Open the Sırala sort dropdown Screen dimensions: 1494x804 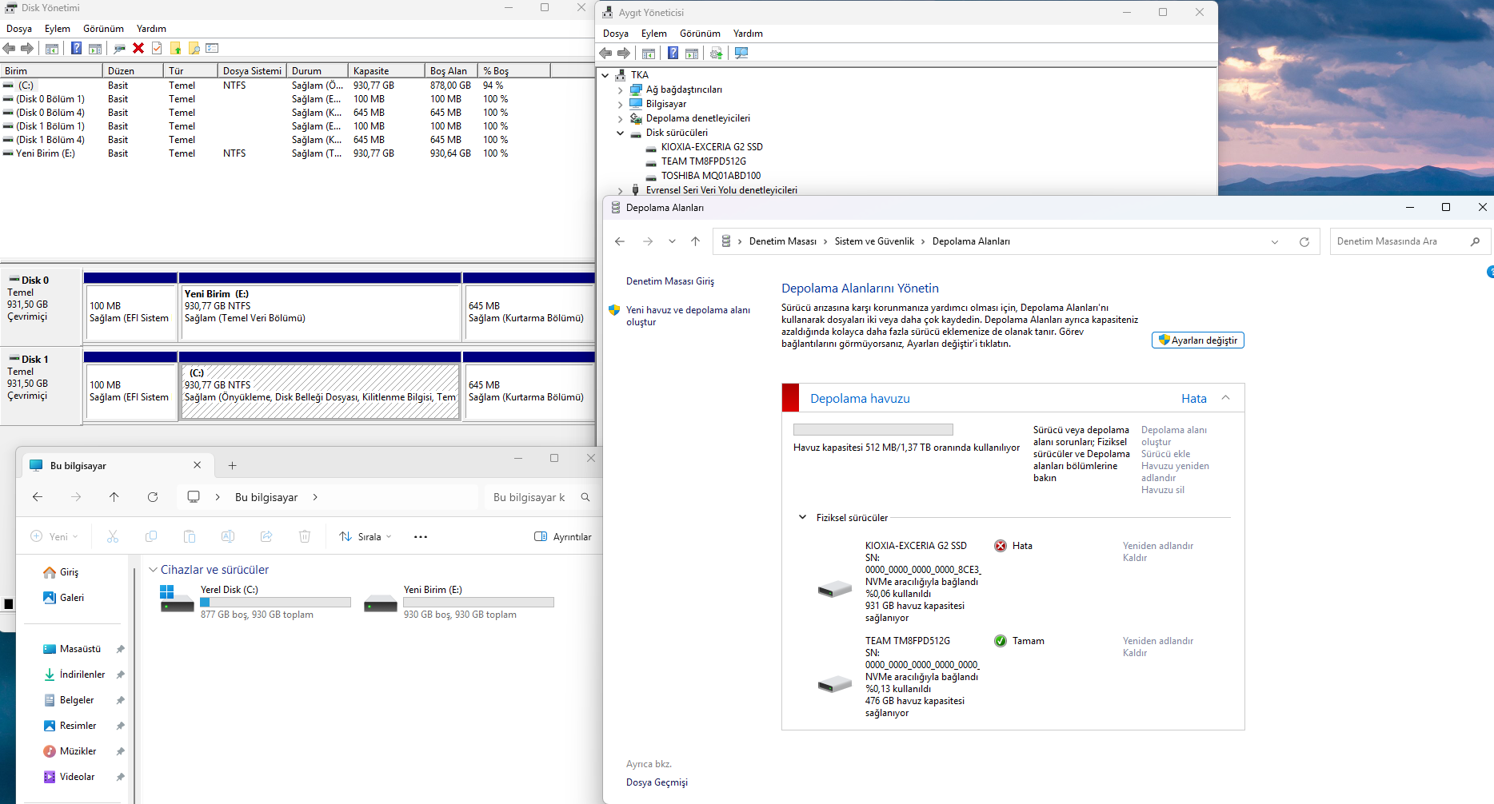coord(366,537)
